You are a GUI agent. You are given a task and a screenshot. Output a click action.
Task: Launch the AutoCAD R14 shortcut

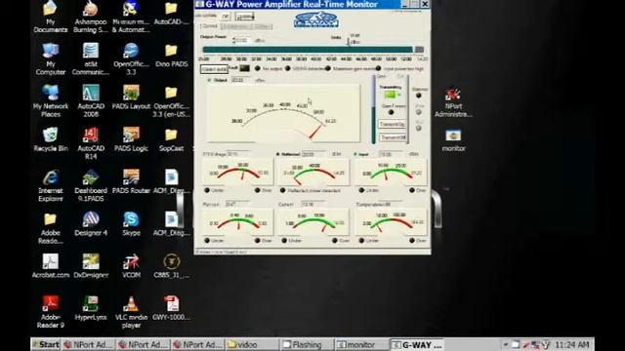click(x=91, y=143)
